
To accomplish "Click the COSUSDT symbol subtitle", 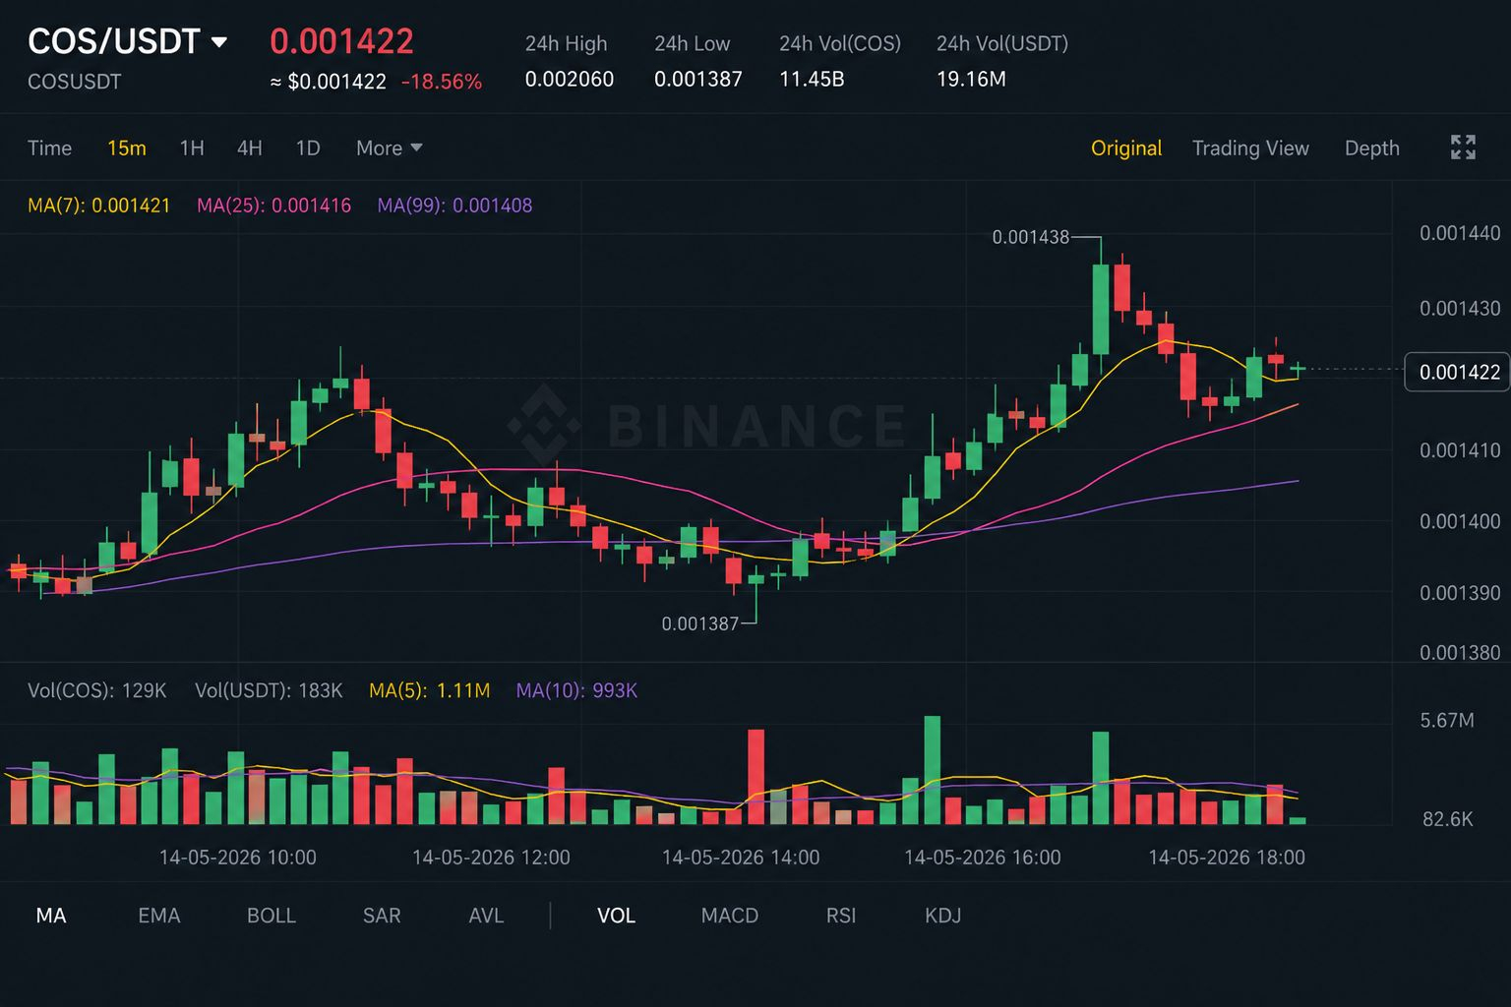I will pyautogui.click(x=75, y=82).
